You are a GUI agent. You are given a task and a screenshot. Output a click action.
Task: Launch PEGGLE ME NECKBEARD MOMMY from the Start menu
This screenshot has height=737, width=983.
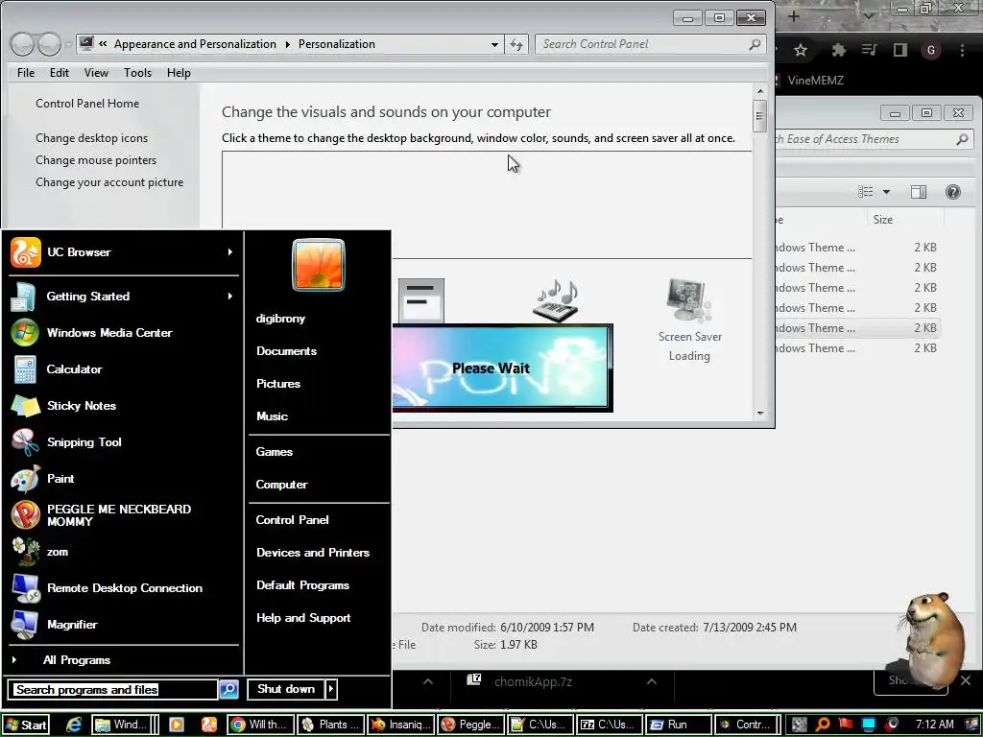[x=124, y=515]
